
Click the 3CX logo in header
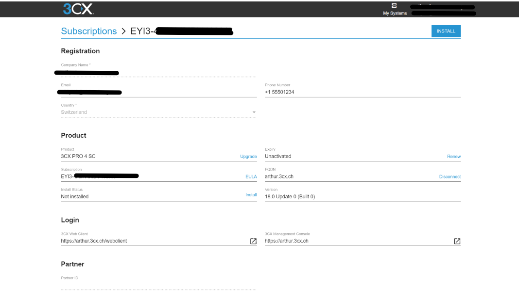pos(78,9)
